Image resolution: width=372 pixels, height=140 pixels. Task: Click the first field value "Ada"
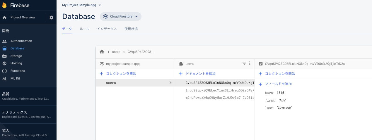[x=282, y=101]
